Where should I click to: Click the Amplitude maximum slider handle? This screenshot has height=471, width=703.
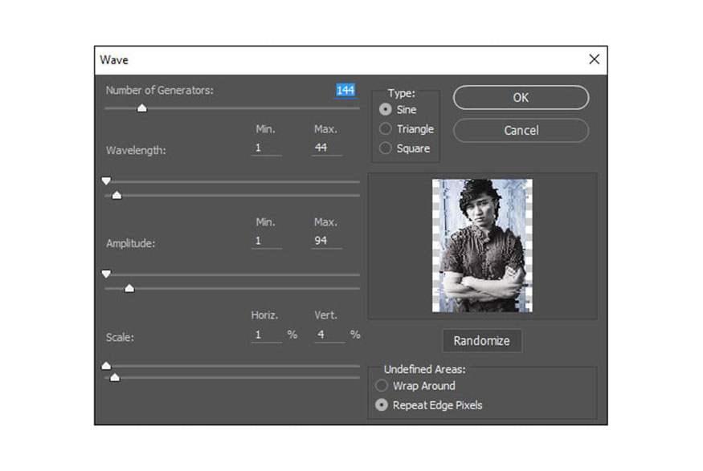tap(129, 288)
